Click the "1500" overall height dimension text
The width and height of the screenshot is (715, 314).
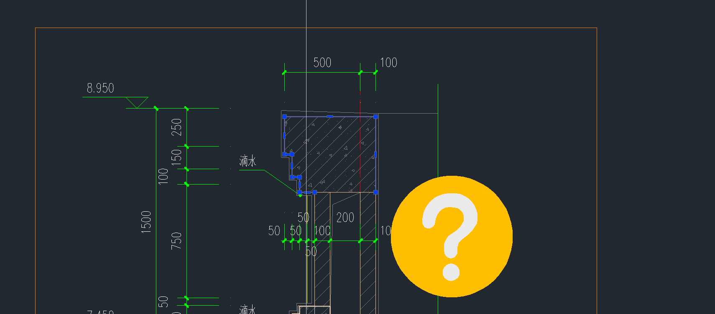coord(146,222)
